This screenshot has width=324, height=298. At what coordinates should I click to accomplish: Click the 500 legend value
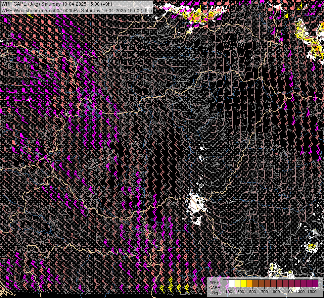point(253,292)
